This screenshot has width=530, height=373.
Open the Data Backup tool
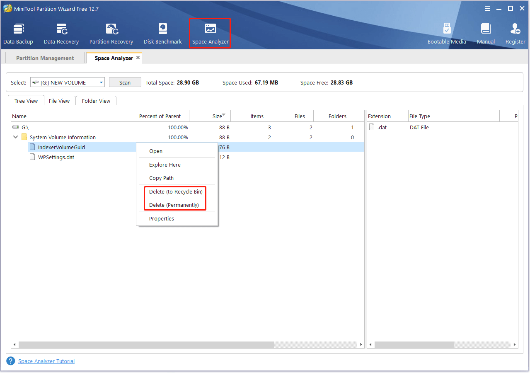pyautogui.click(x=18, y=34)
